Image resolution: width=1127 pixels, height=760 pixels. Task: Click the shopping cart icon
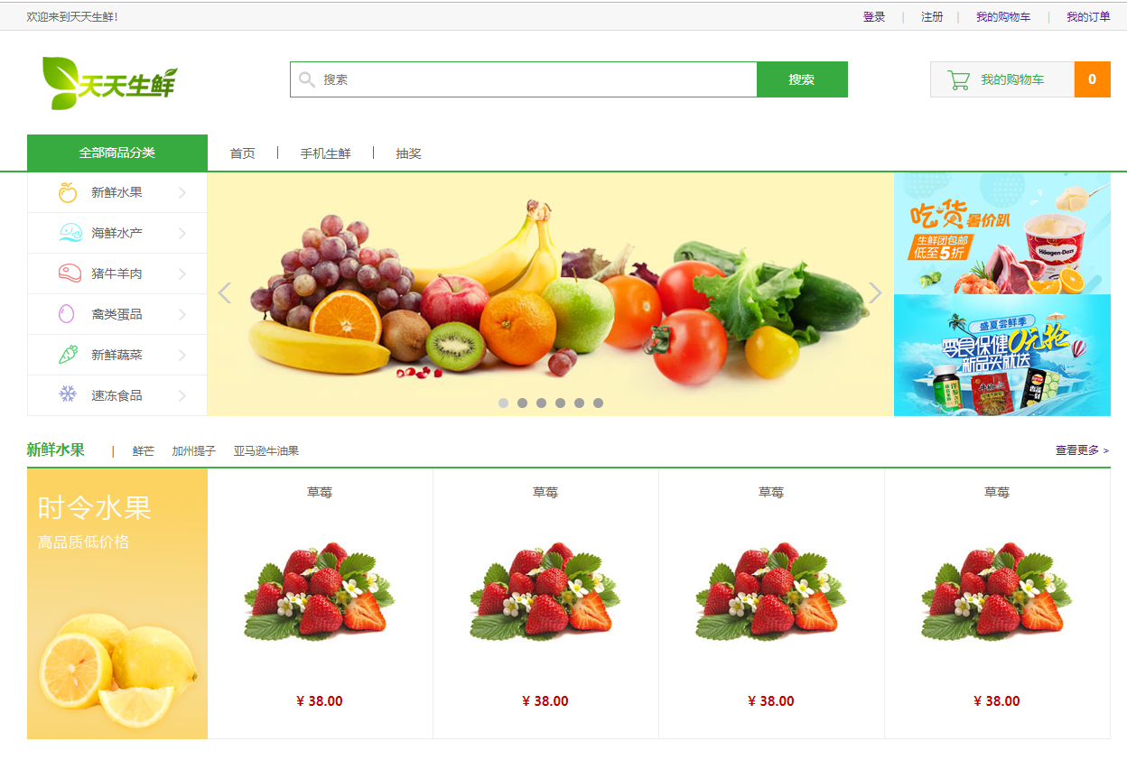958,80
